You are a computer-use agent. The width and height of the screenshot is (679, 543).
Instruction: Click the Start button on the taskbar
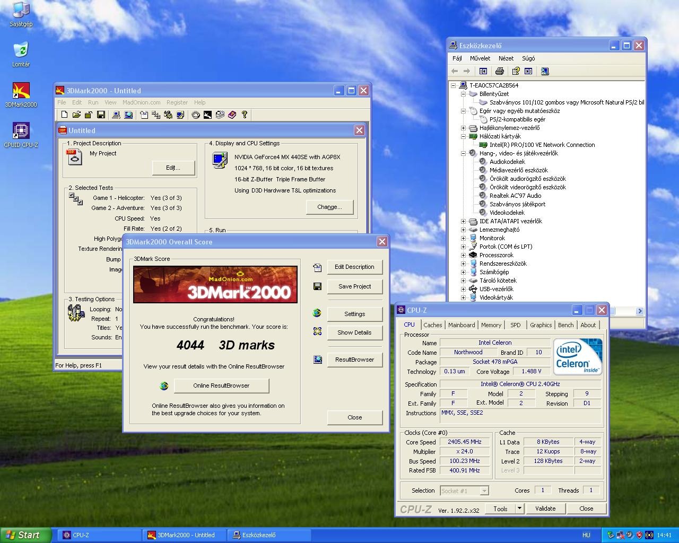pos(25,535)
